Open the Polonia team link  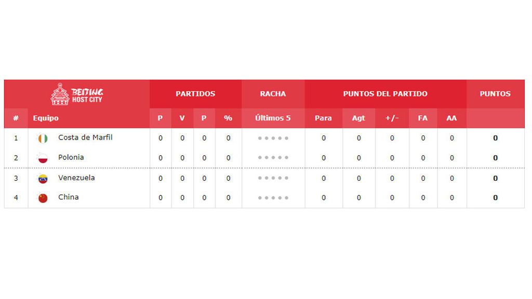(71, 157)
